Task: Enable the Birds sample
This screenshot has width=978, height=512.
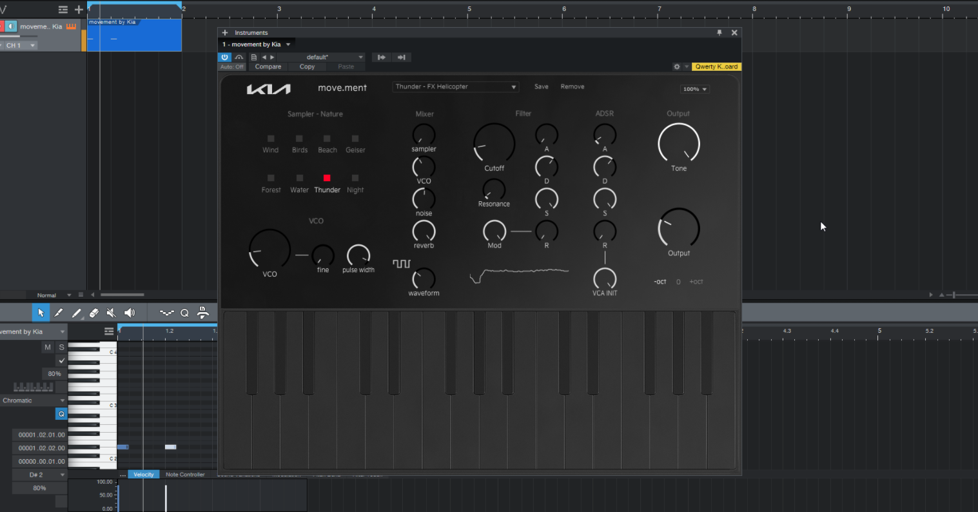Action: coord(299,139)
